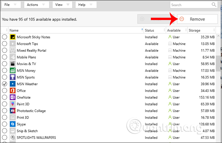Click the SPOTLIGHTS WALLPAPERS app icon
The width and height of the screenshot is (222, 143).
pyautogui.click(x=12, y=137)
